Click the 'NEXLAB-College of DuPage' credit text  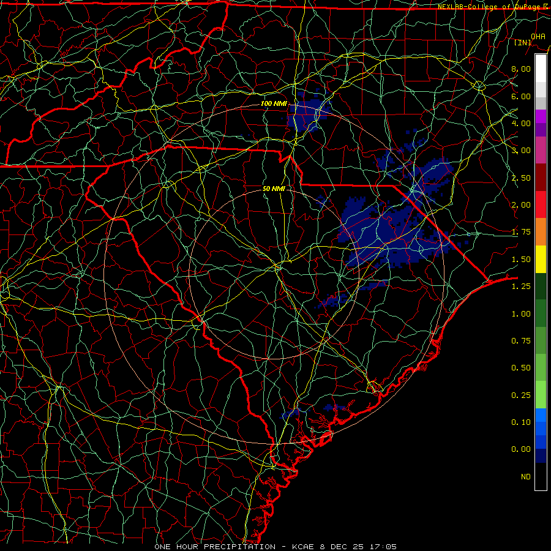(489, 7)
